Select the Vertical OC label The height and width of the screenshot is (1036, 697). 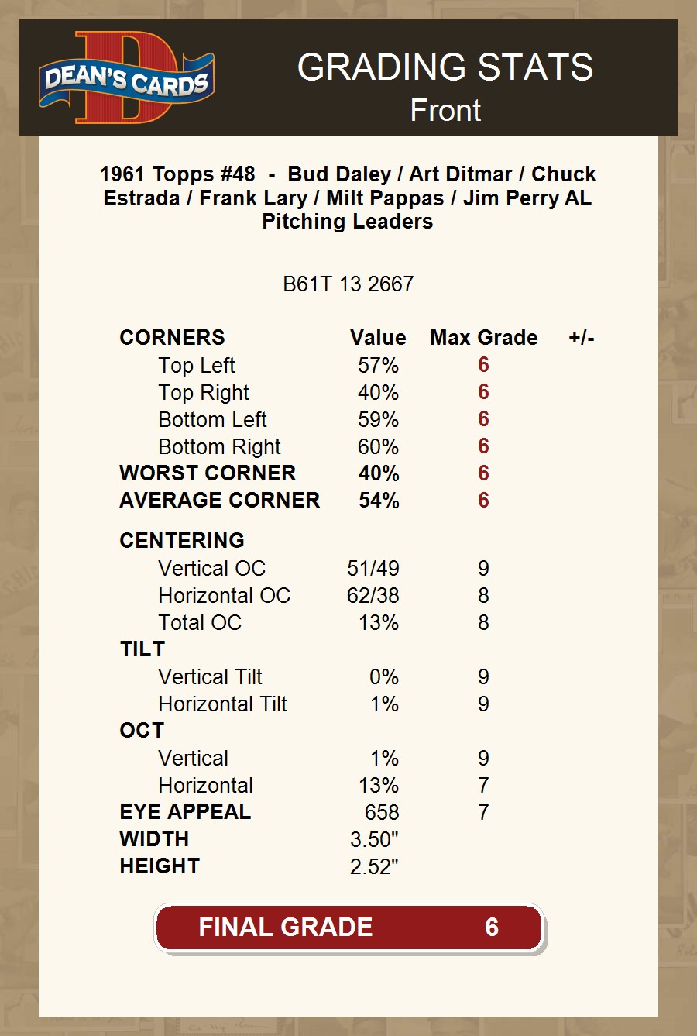point(211,569)
